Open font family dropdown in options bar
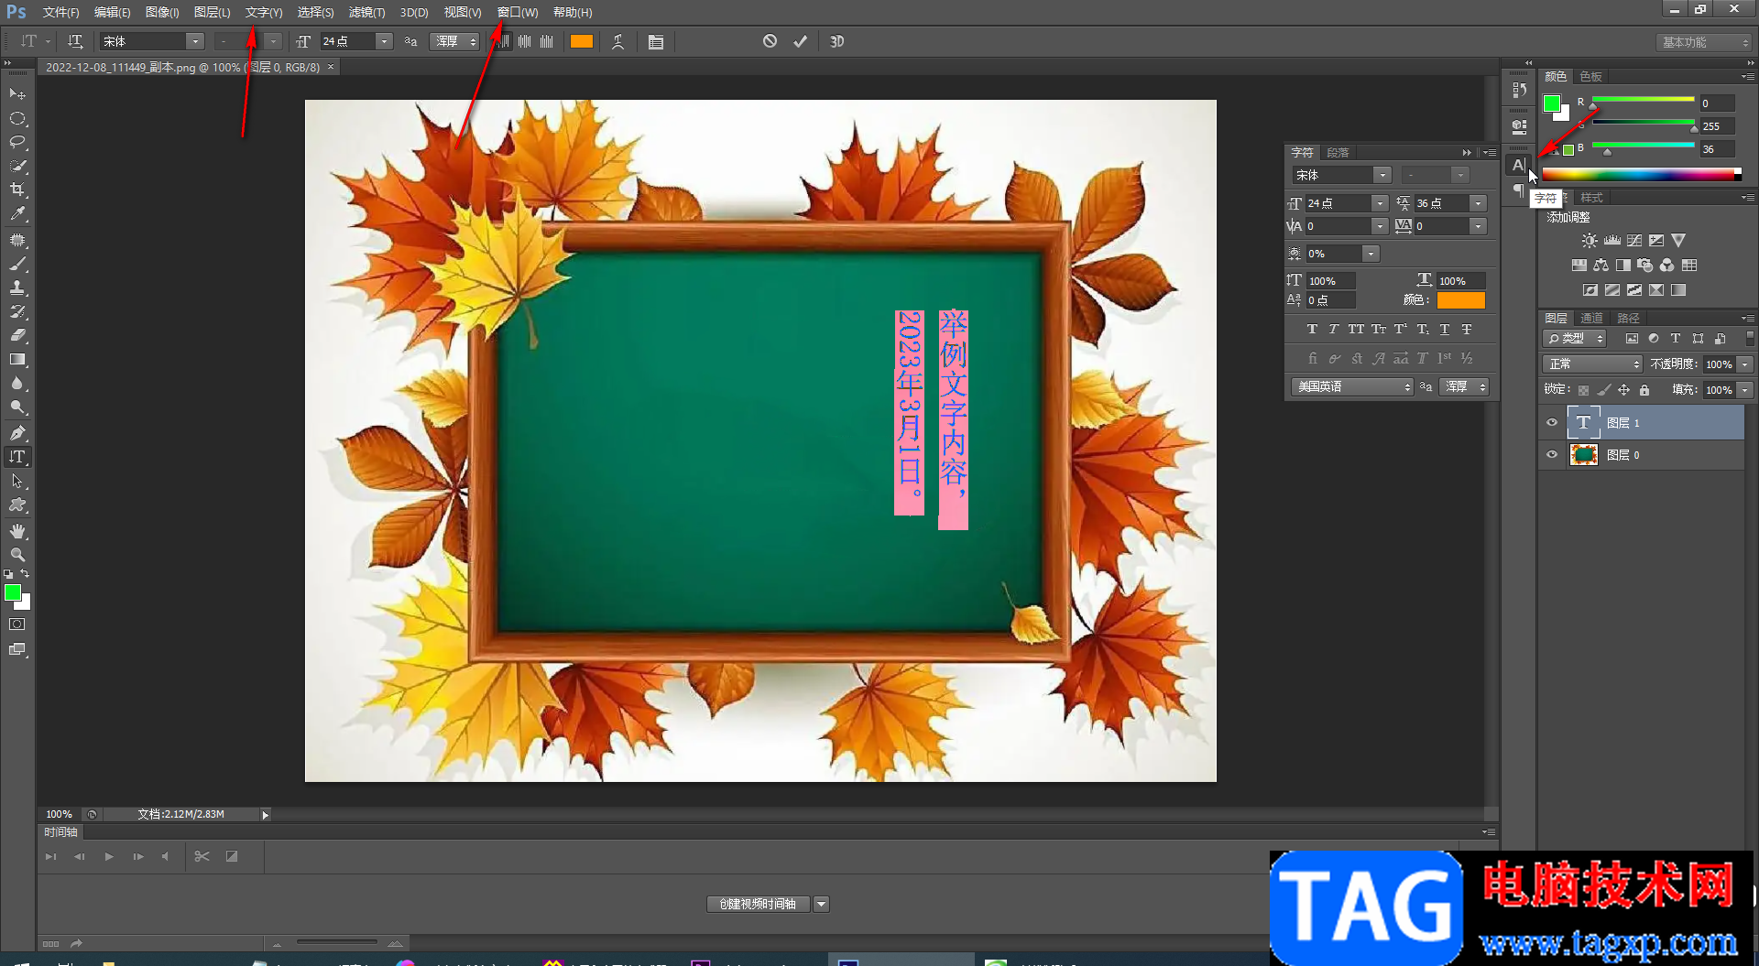The image size is (1759, 966). click(x=195, y=41)
